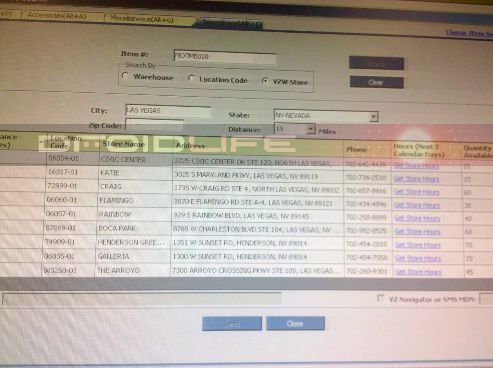Get Store Hours for Craig store

pos(416,192)
